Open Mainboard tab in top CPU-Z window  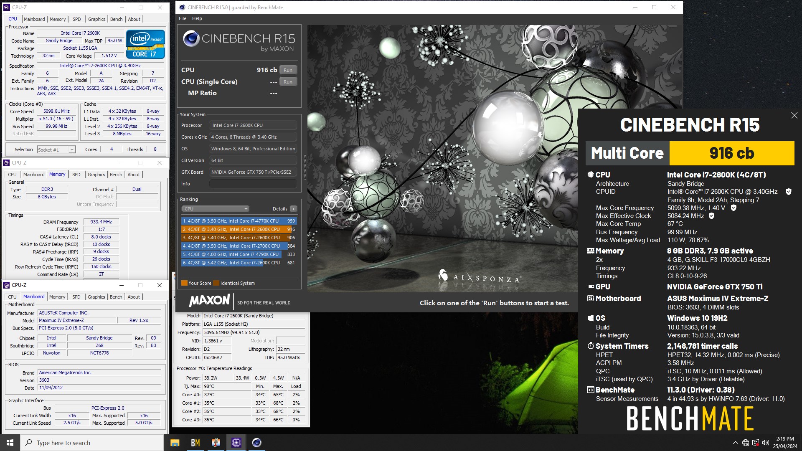34,19
